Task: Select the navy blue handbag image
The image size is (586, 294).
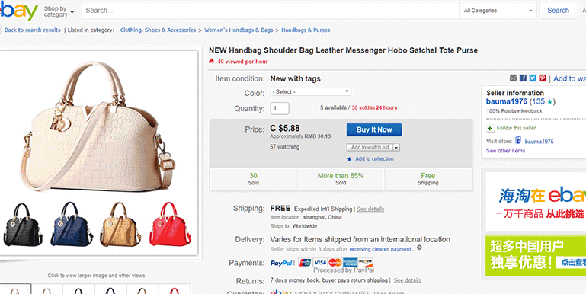Action: tap(72, 224)
